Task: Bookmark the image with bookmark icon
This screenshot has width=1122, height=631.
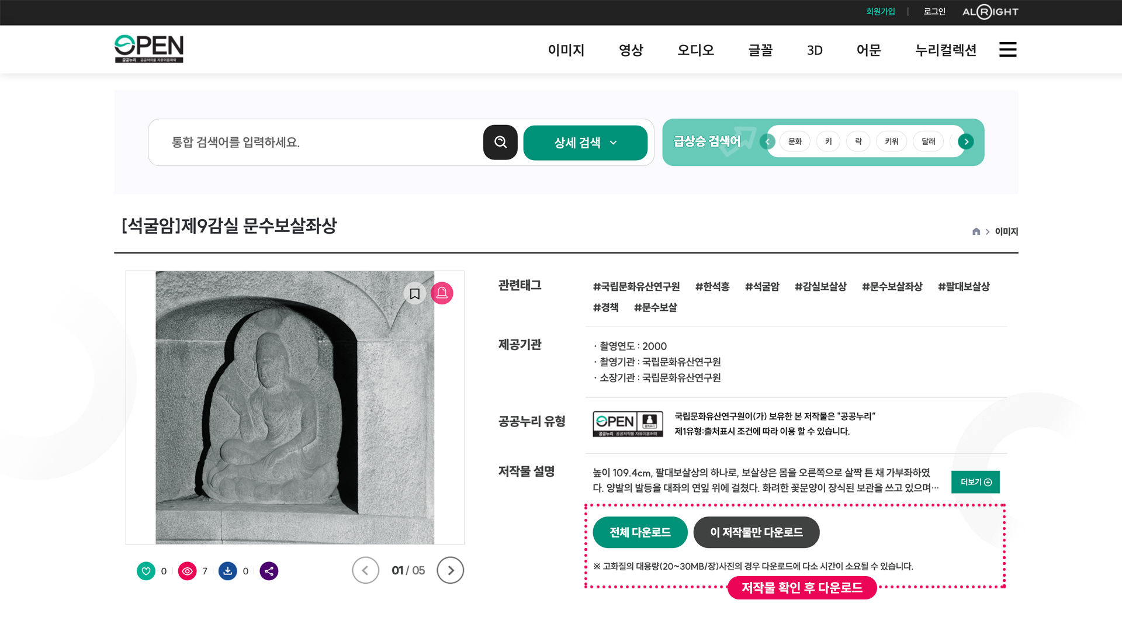Action: [415, 293]
